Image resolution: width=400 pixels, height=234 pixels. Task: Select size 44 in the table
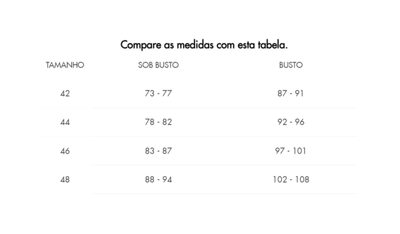(x=65, y=122)
